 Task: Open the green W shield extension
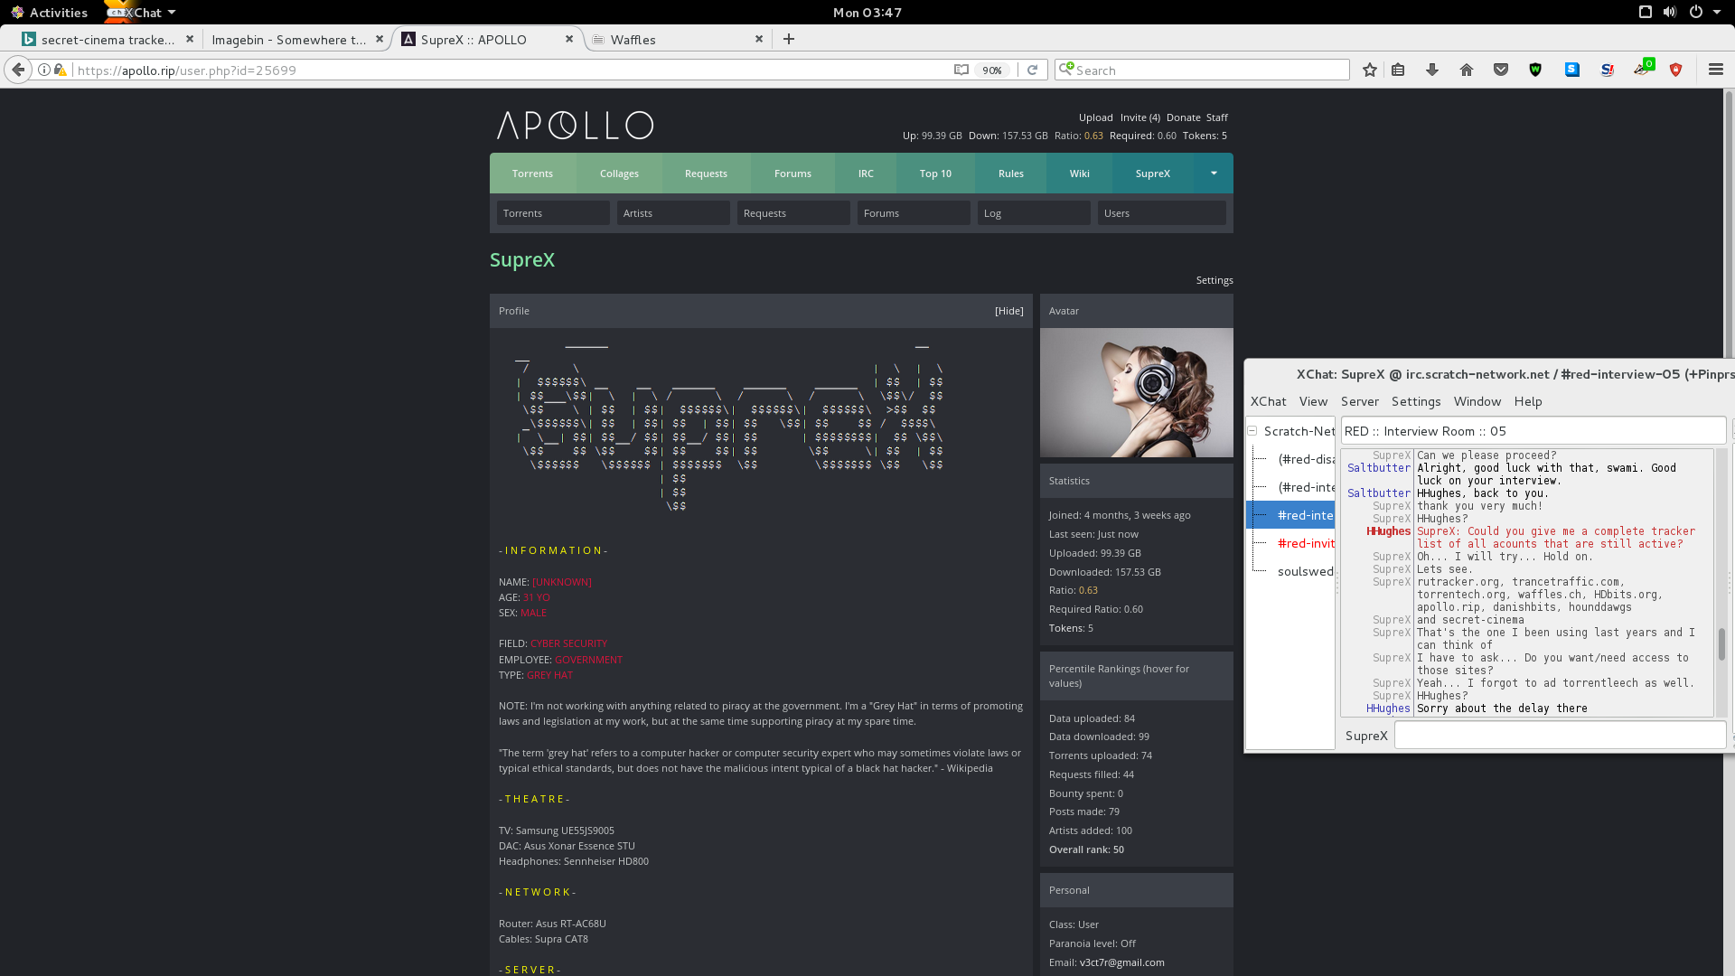[1535, 70]
